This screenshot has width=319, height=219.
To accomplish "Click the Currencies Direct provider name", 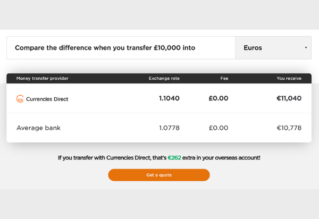I will [47, 99].
